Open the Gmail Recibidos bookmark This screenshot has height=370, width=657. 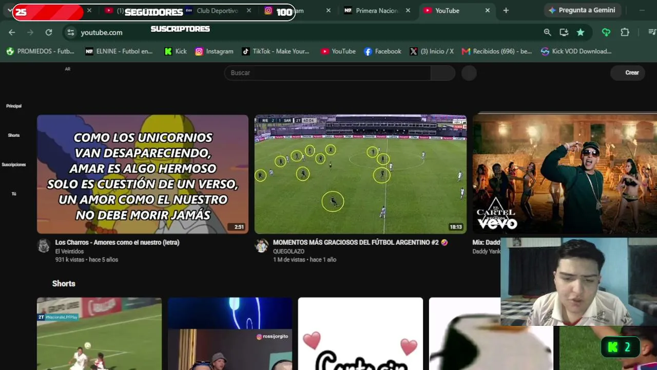[x=497, y=51]
